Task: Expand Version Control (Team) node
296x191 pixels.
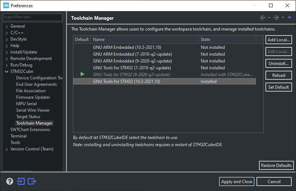Action: [x=6, y=149]
